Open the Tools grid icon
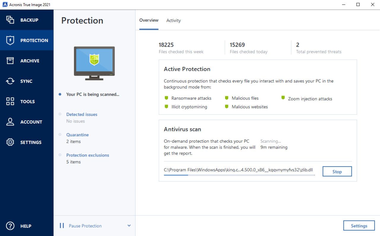The image size is (380, 236). click(x=10, y=101)
